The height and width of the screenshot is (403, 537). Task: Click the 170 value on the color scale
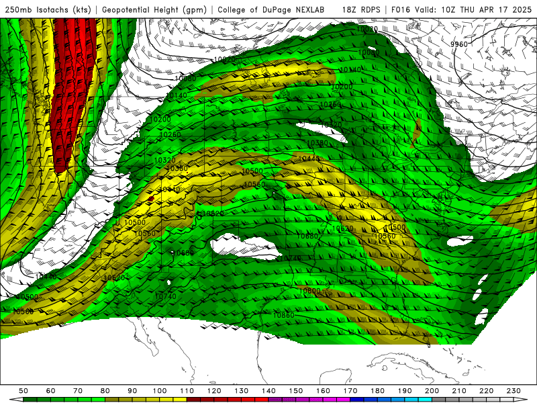pos(350,391)
